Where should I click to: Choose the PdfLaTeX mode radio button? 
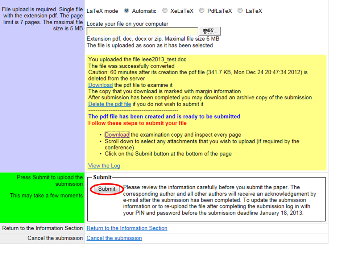pyautogui.click(x=202, y=11)
